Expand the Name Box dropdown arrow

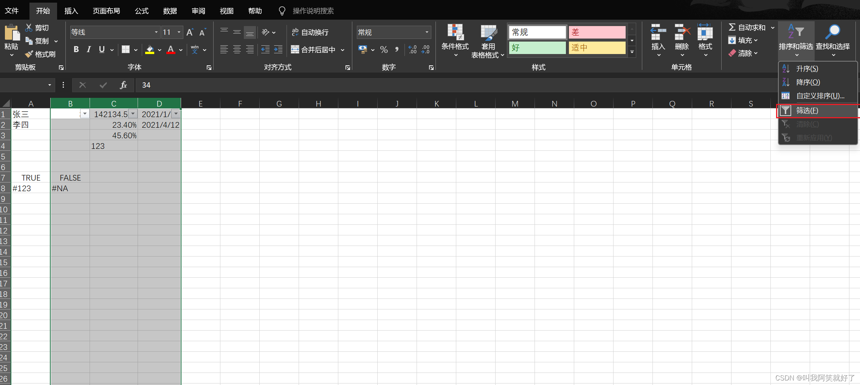coord(50,85)
